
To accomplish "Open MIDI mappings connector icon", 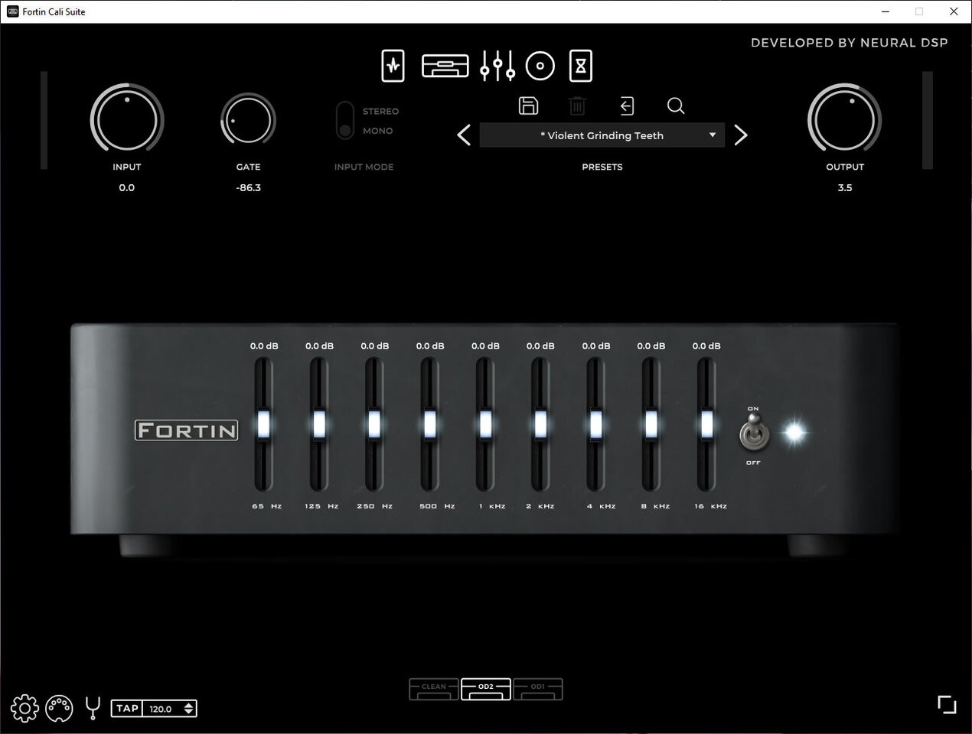I will (x=59, y=708).
